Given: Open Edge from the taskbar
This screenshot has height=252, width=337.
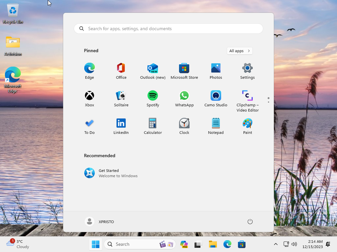Looking at the screenshot, I should [227, 244].
